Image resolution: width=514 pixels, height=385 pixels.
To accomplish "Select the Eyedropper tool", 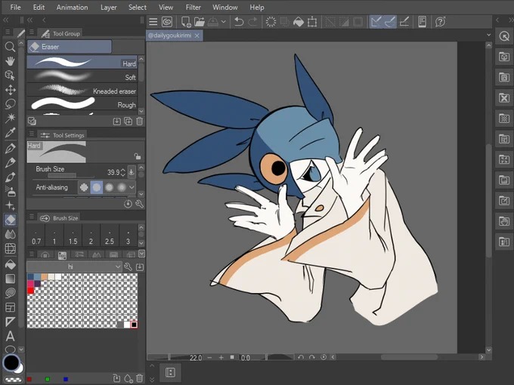I will (x=10, y=133).
